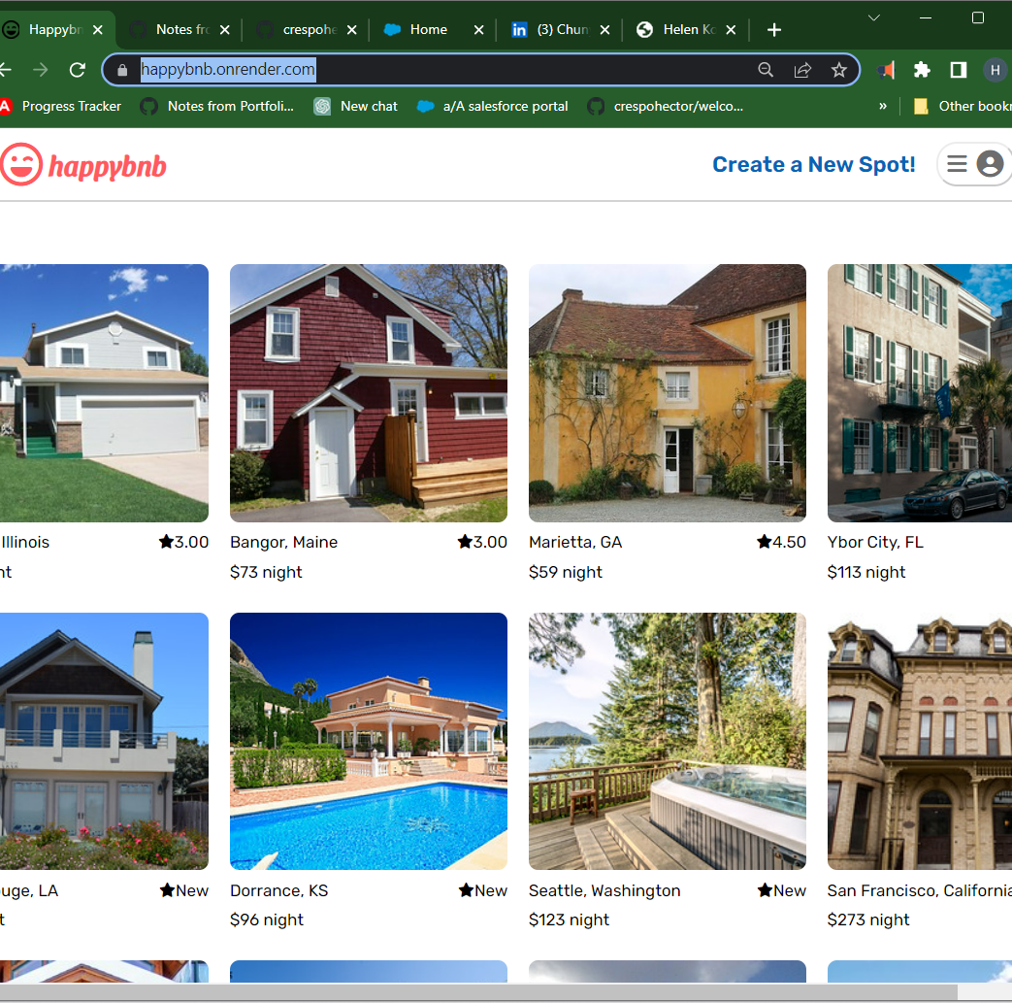1012x1003 pixels.
Task: Click the happybnb logo
Action: click(83, 165)
